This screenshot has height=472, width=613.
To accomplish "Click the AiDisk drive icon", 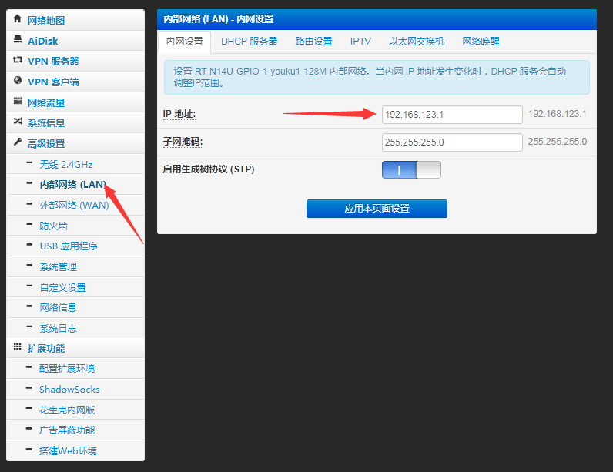I will [18, 40].
